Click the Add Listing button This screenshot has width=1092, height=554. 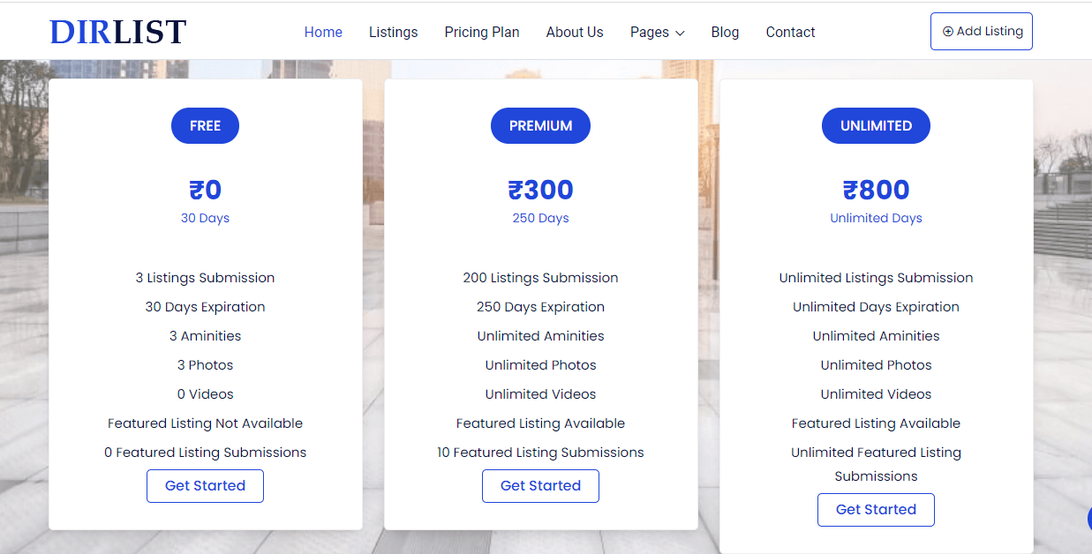click(x=981, y=31)
